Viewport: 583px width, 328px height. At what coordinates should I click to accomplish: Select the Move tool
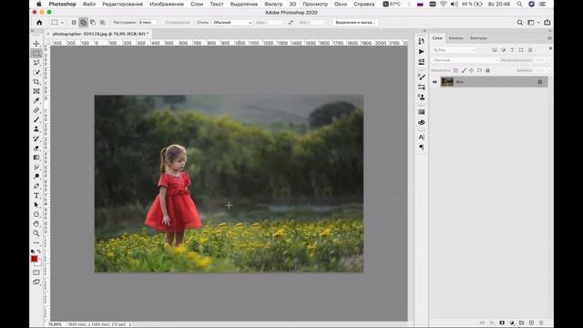coord(36,44)
